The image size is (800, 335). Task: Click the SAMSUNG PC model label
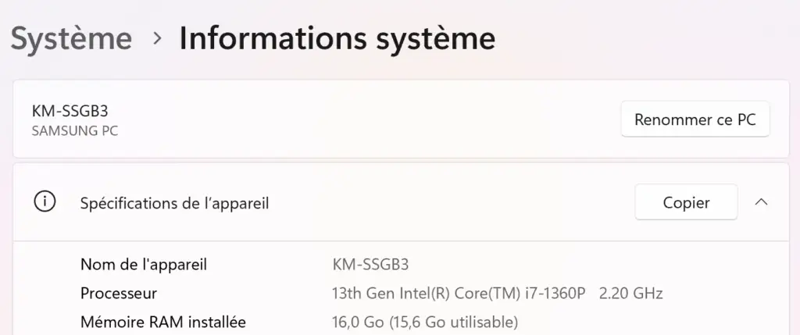point(75,131)
